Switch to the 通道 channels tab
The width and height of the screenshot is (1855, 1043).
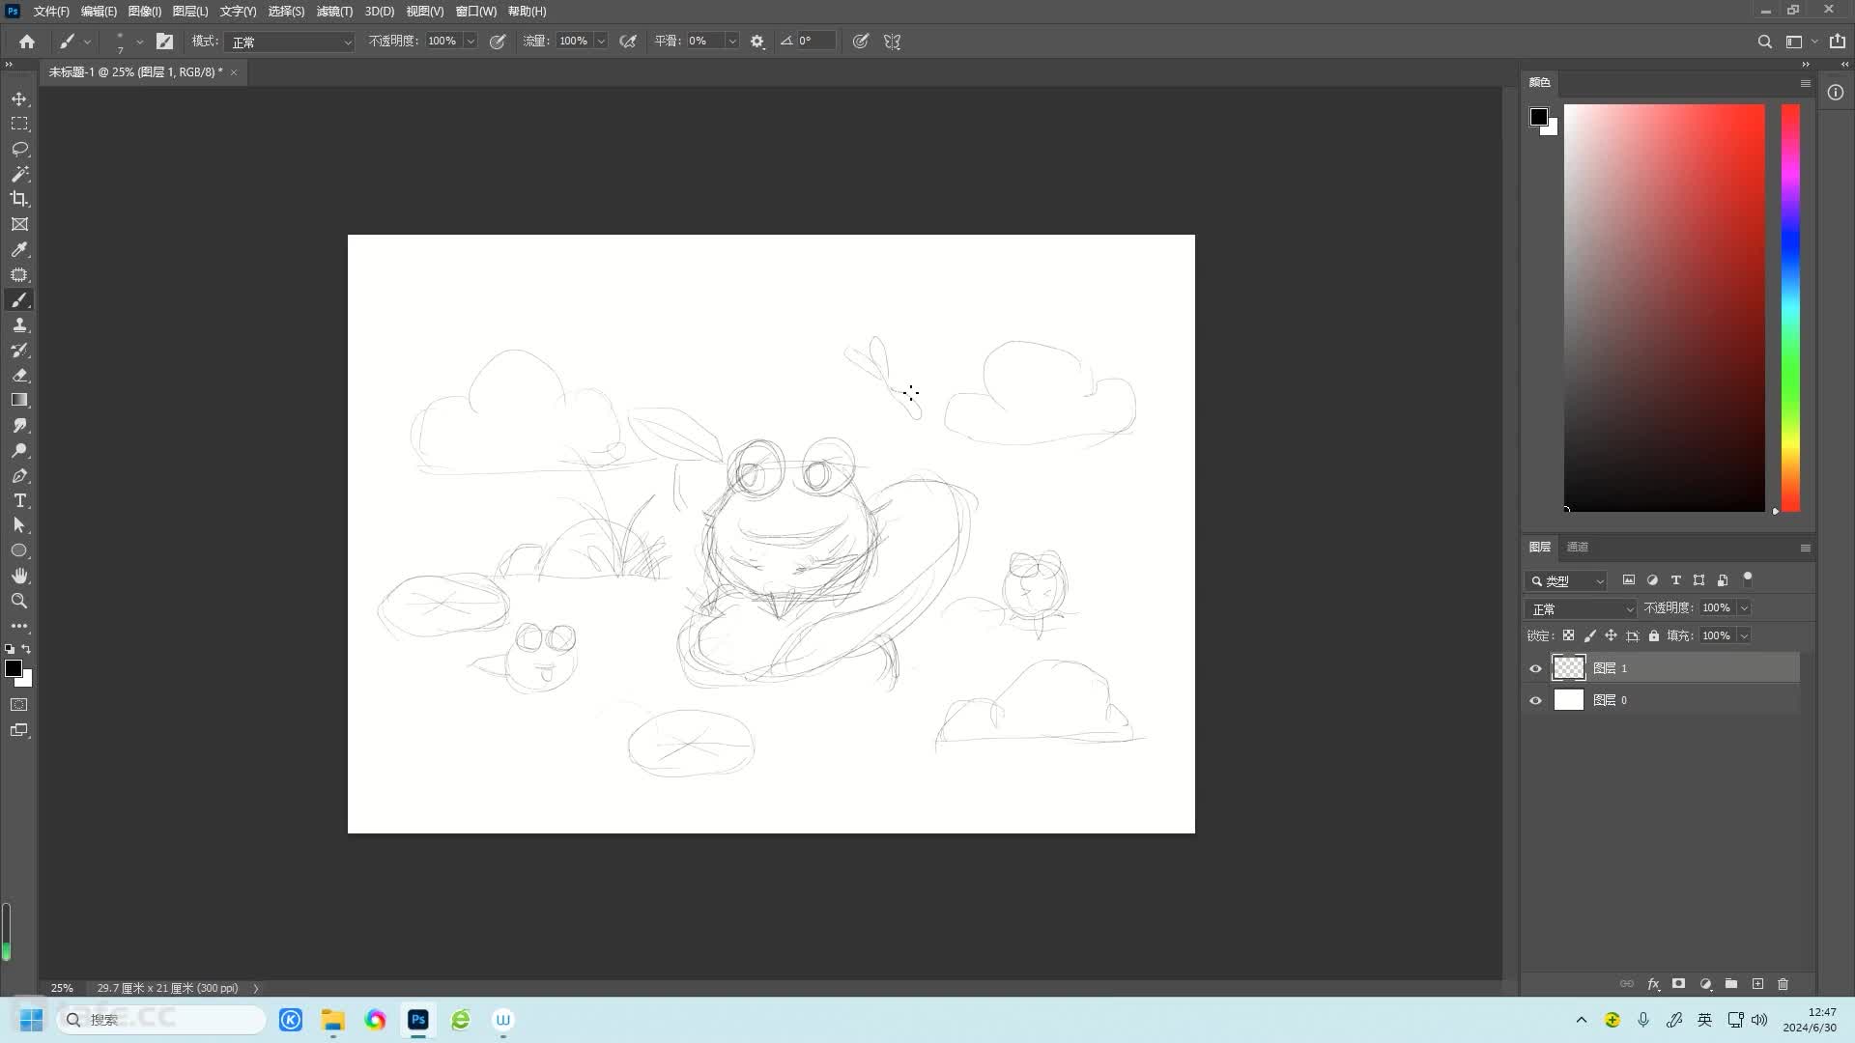[x=1578, y=548]
